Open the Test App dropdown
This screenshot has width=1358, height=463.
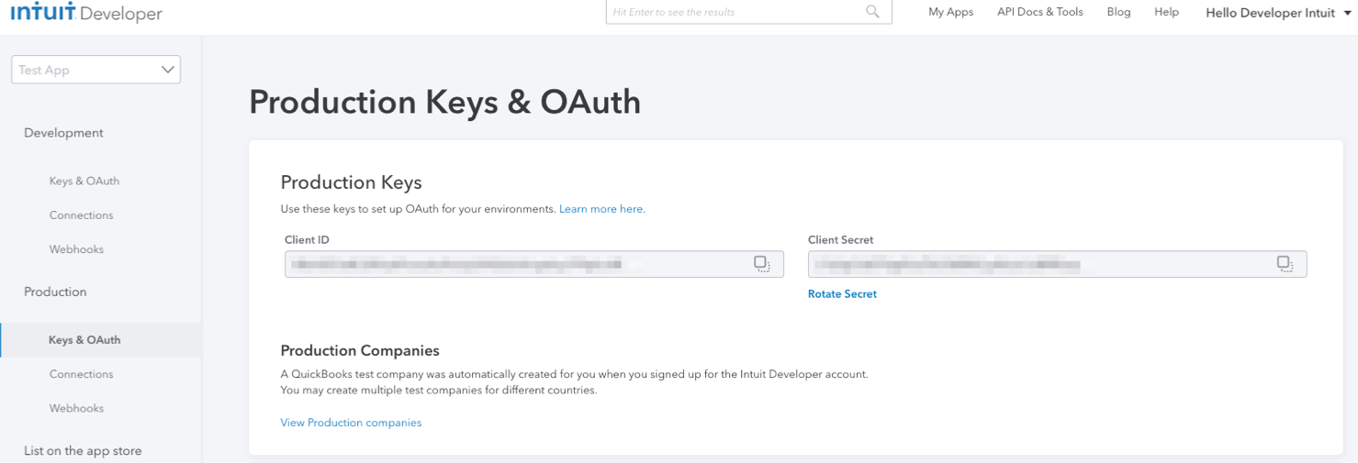(95, 70)
